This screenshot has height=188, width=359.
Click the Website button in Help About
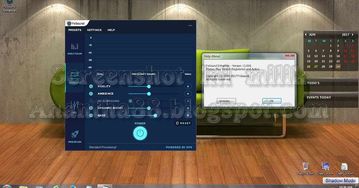(x=226, y=101)
